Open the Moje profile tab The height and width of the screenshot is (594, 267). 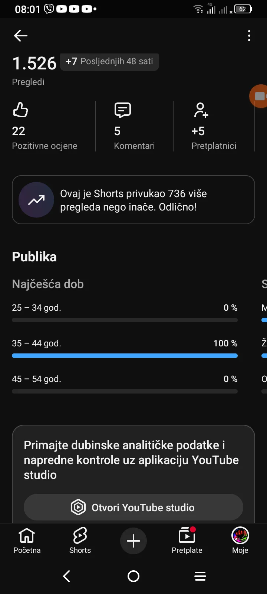pos(240,541)
